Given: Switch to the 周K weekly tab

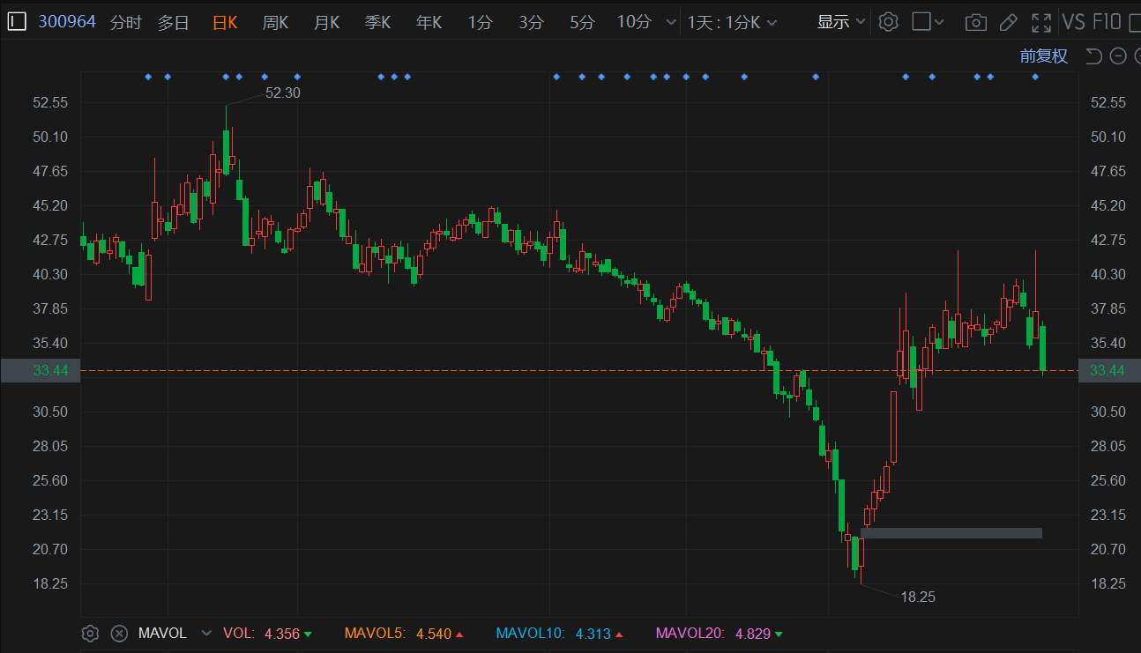Looking at the screenshot, I should point(275,22).
